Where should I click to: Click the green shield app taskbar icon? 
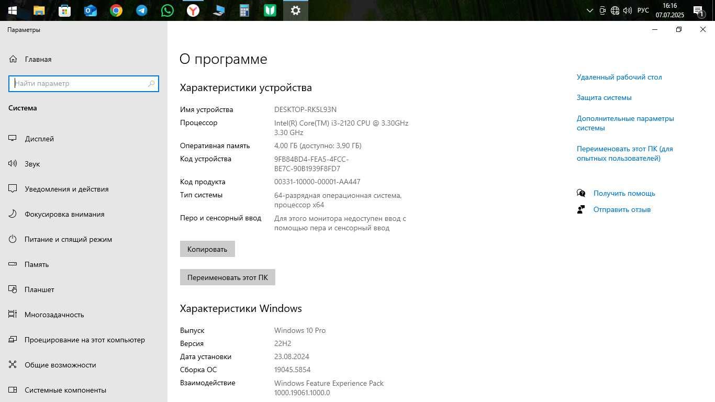coord(270,10)
